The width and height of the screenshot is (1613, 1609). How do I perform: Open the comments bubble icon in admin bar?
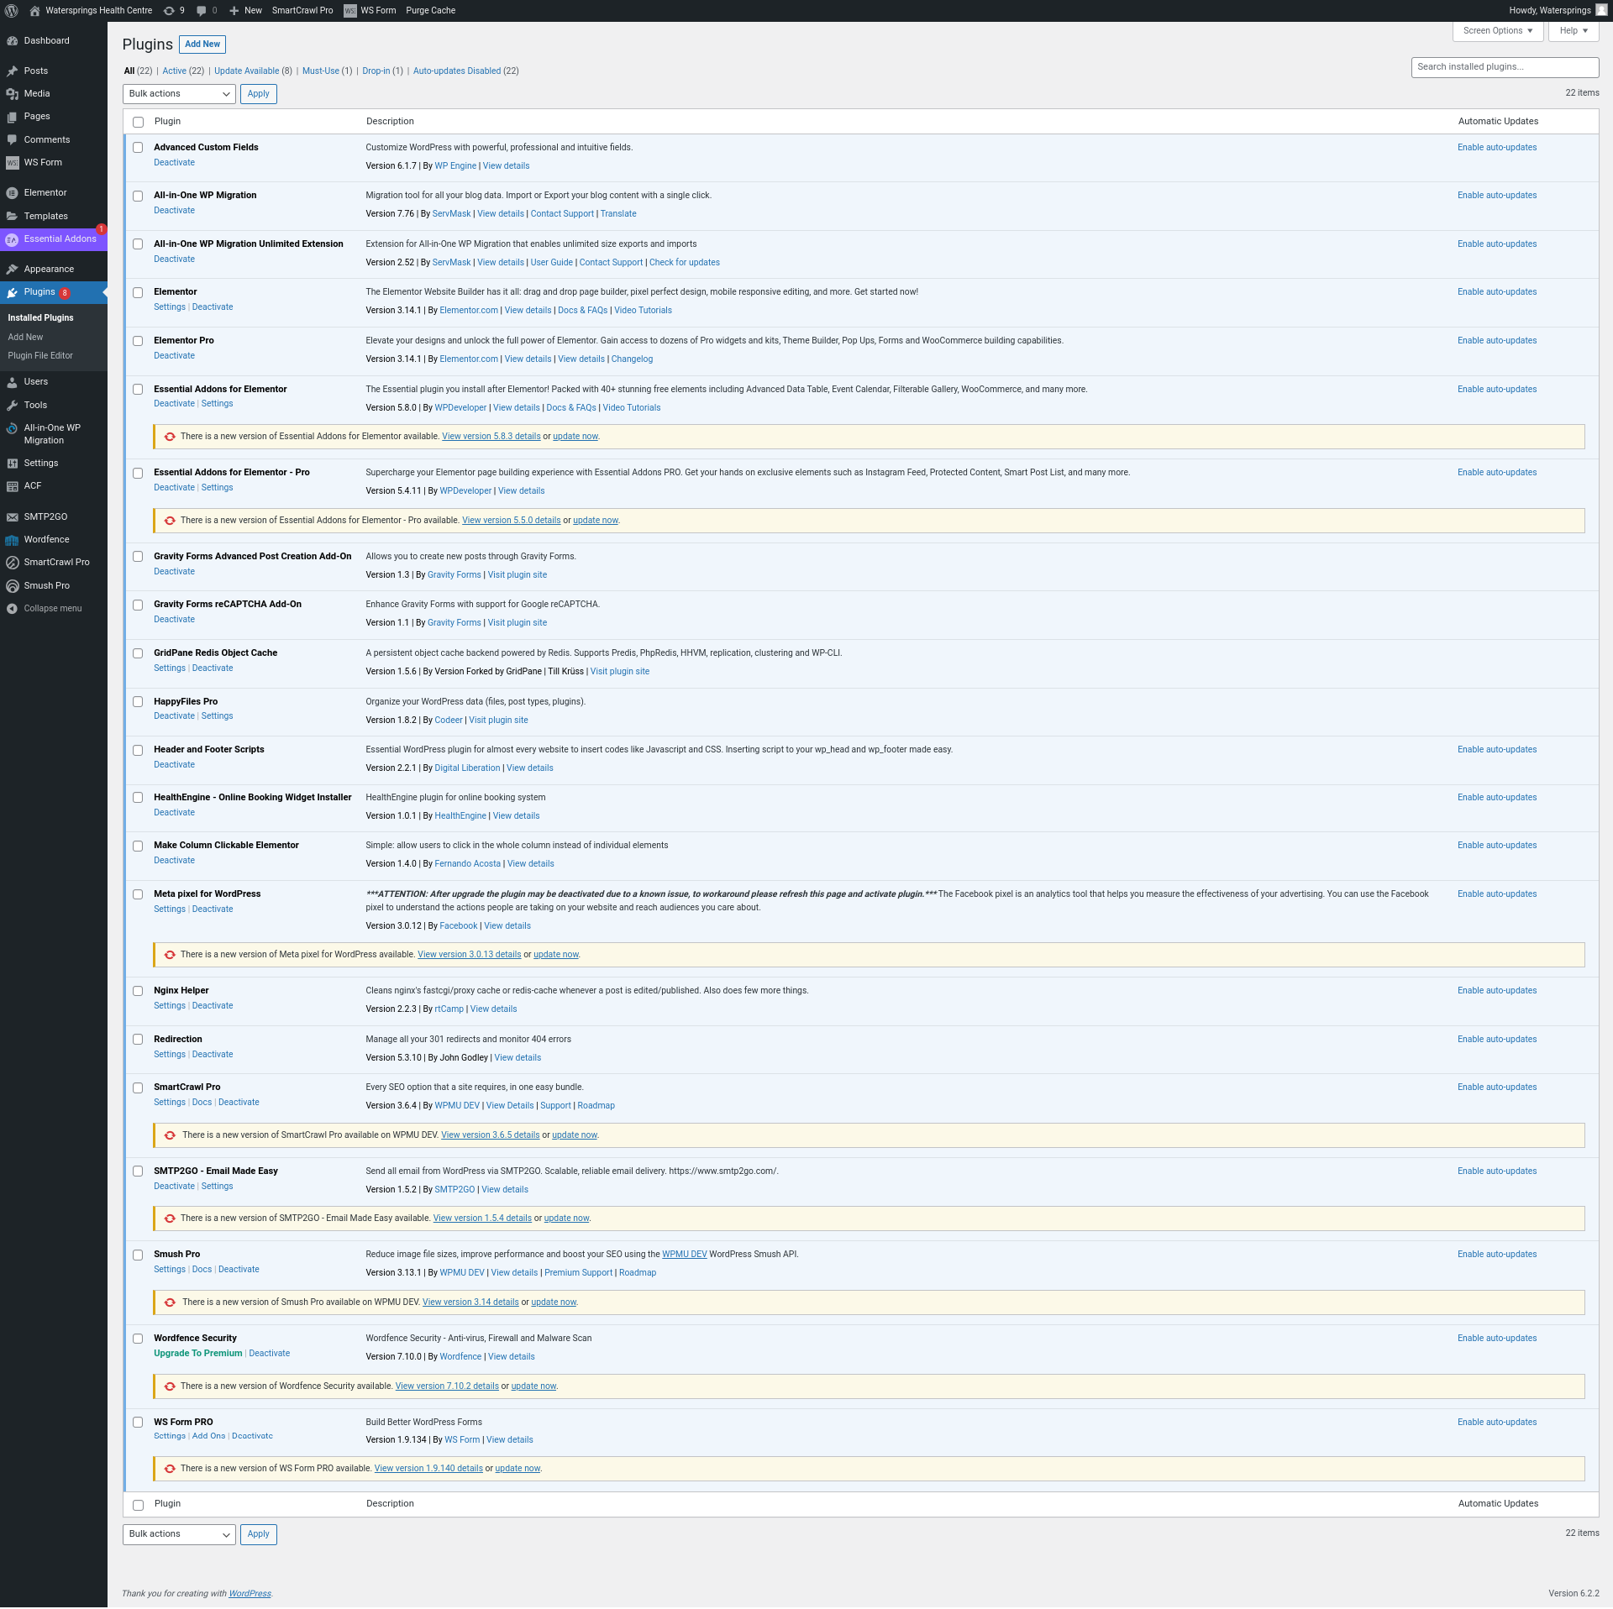[202, 11]
